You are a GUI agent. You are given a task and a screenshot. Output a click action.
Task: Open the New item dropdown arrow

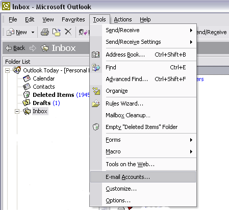click(33, 32)
